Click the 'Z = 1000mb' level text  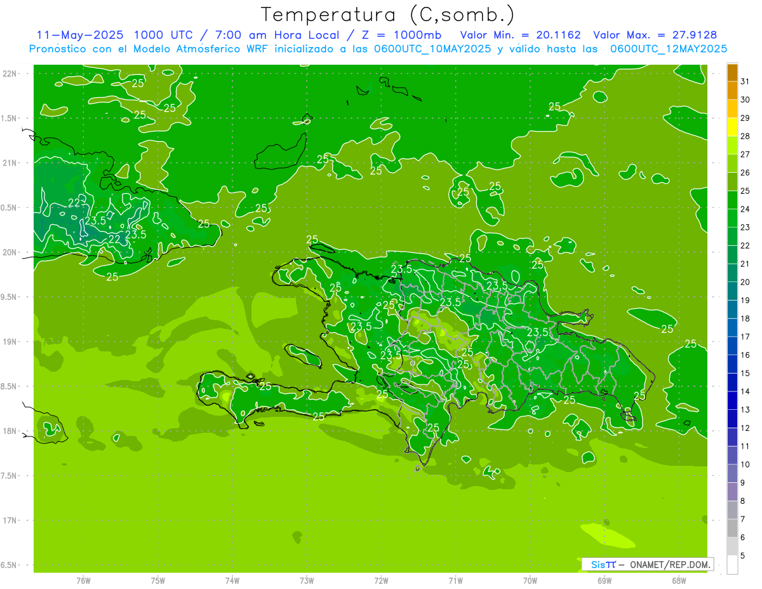pyautogui.click(x=400, y=35)
